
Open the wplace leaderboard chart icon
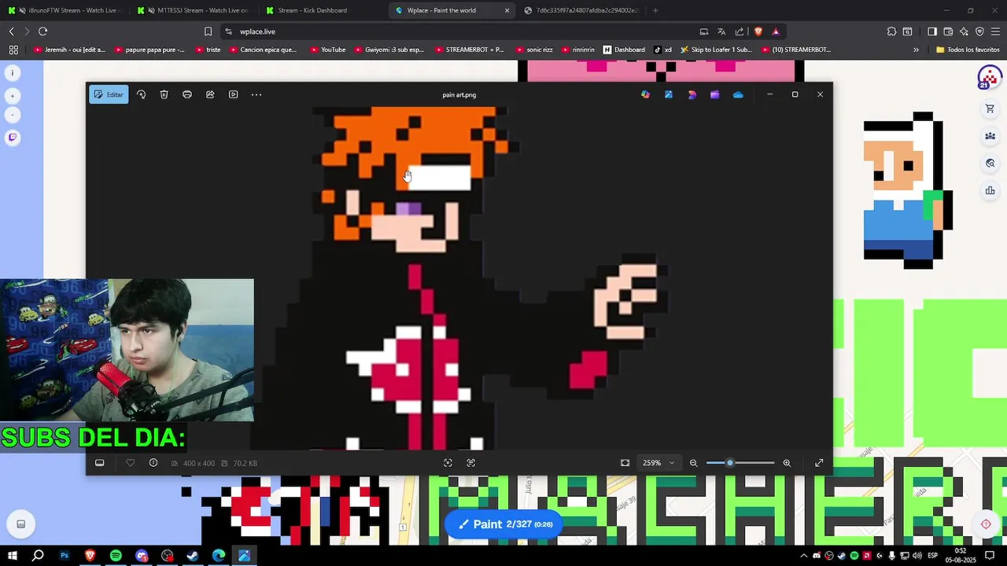coord(990,190)
